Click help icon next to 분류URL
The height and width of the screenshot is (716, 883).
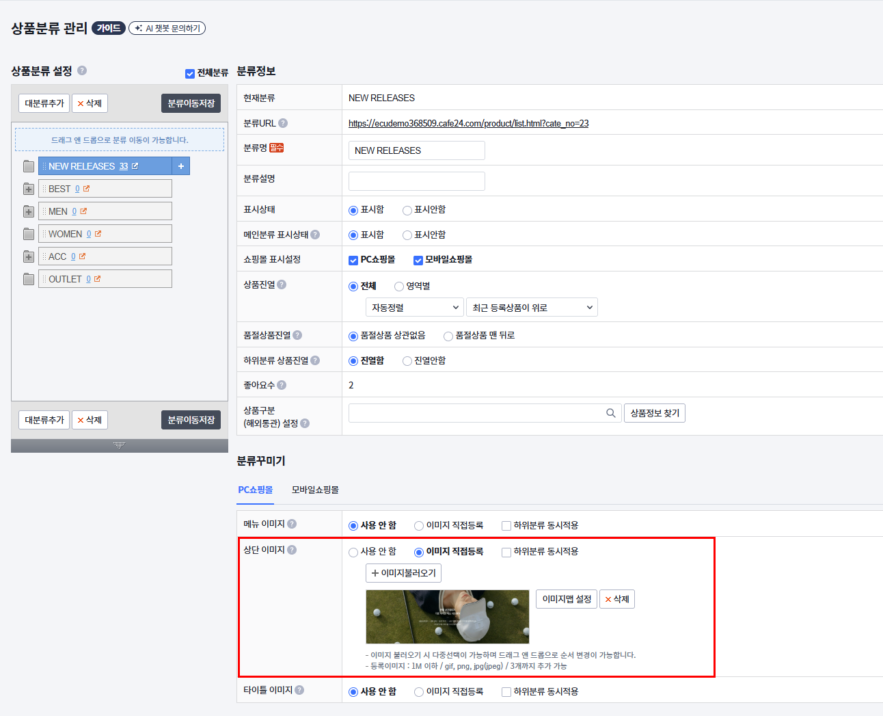pyautogui.click(x=283, y=123)
